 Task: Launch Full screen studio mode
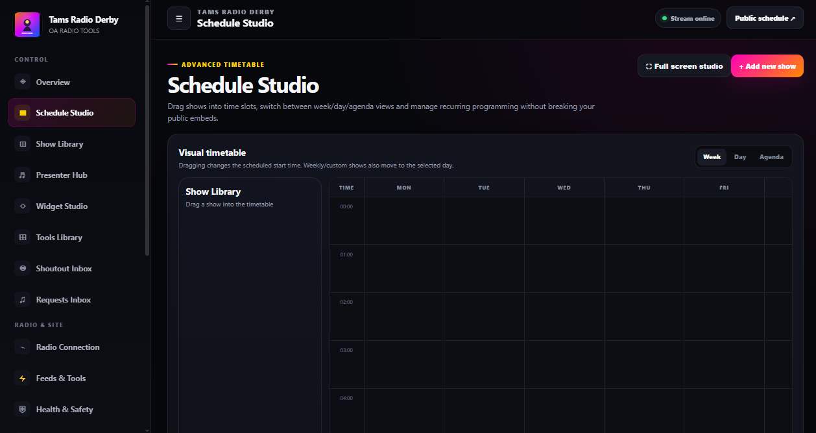click(x=684, y=66)
